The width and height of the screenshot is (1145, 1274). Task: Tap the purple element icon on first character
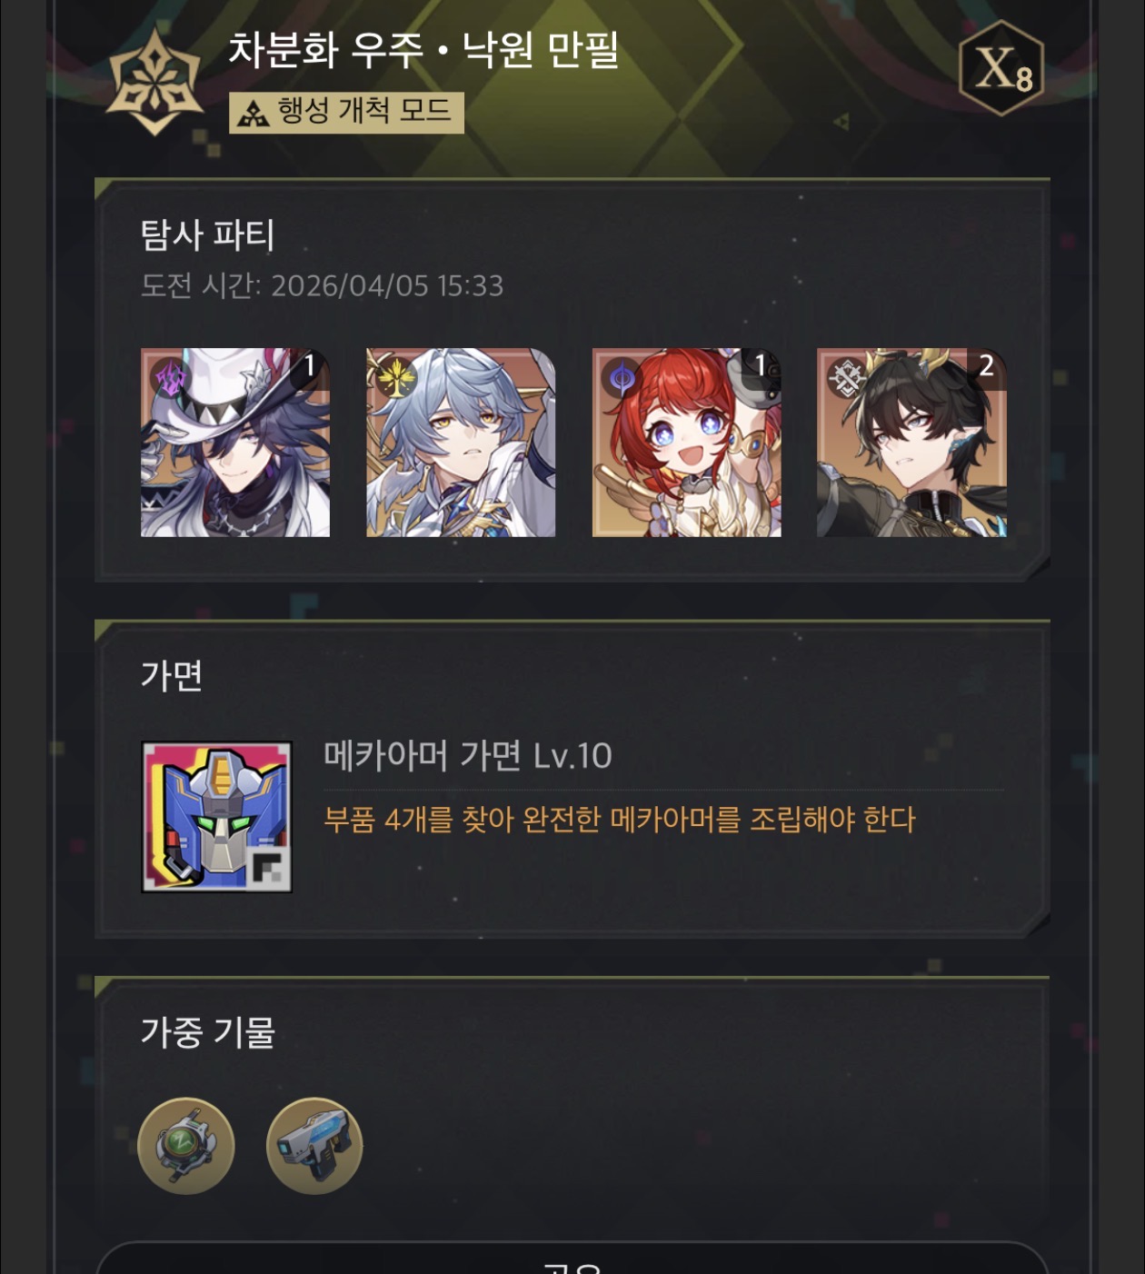click(169, 376)
